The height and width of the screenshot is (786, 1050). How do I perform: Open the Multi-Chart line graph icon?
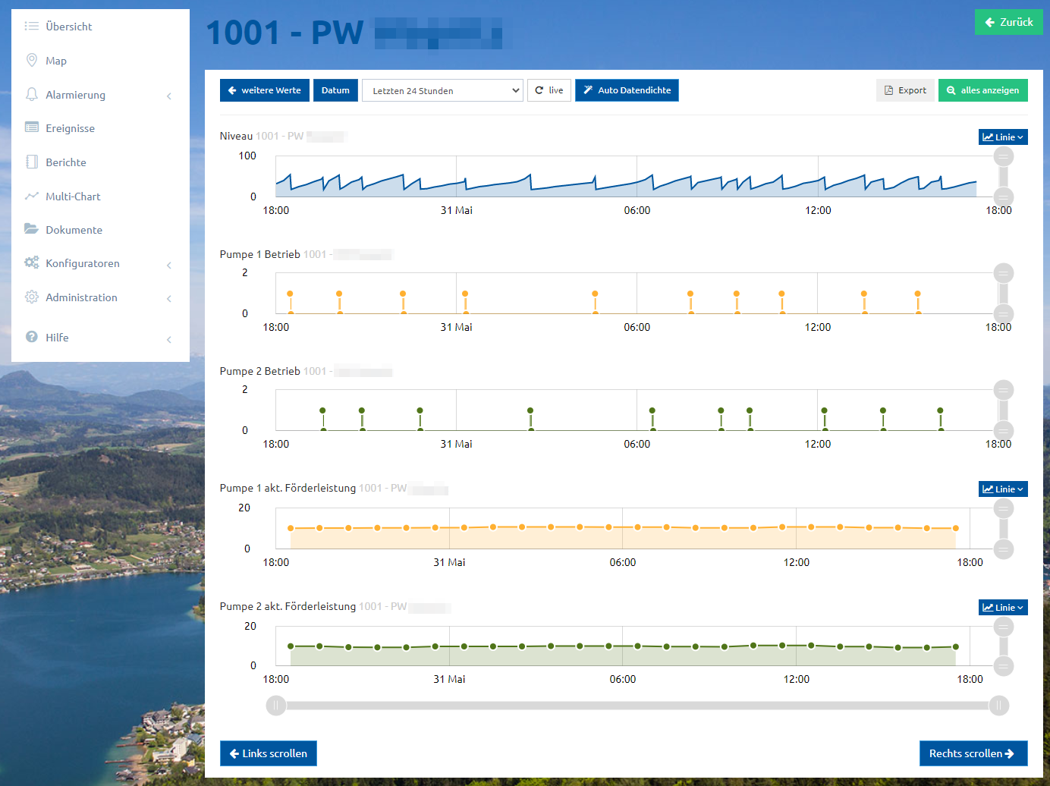[31, 196]
